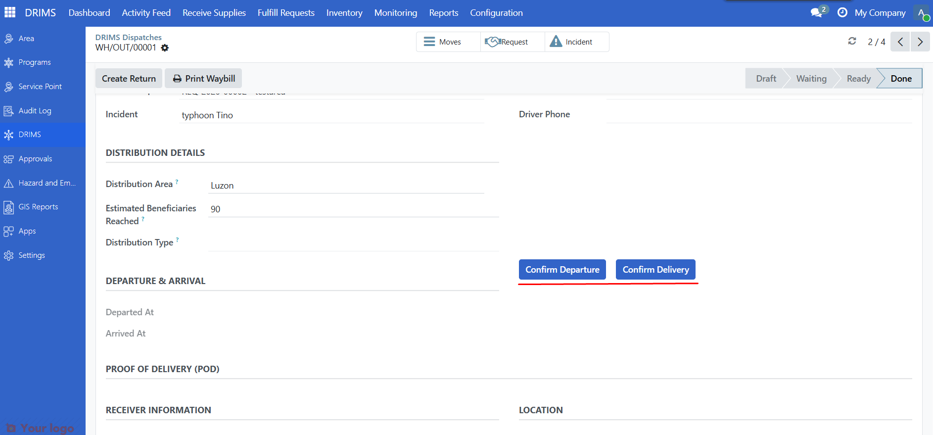Image resolution: width=933 pixels, height=435 pixels.
Task: Open the conversations chat icon
Action: [817, 13]
